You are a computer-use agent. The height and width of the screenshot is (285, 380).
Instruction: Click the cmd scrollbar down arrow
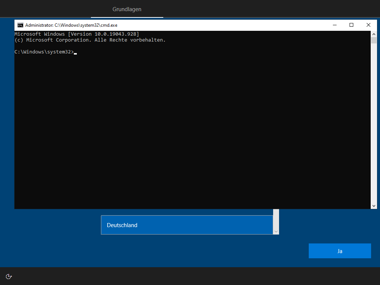[x=374, y=206]
